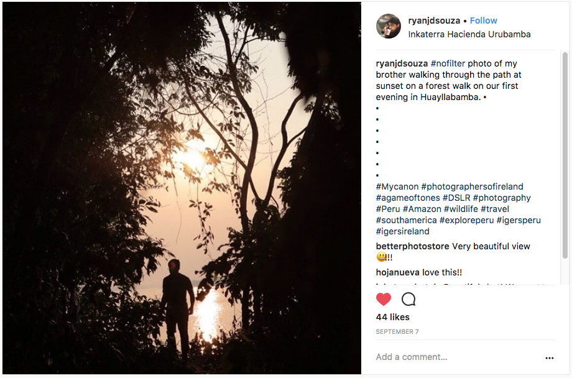Click the speech bubble comment icon
Image resolution: width=572 pixels, height=378 pixels.
408,299
